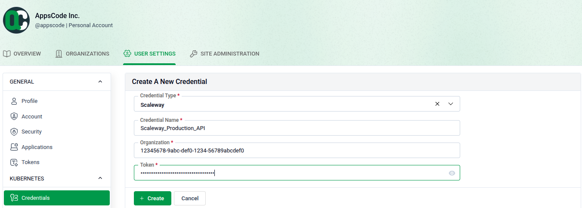Click the KUBERNETES section label
This screenshot has height=208, width=582.
27,178
